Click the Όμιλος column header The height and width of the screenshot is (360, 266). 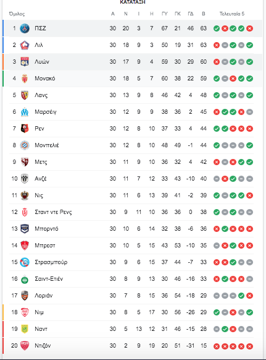[x=17, y=14]
